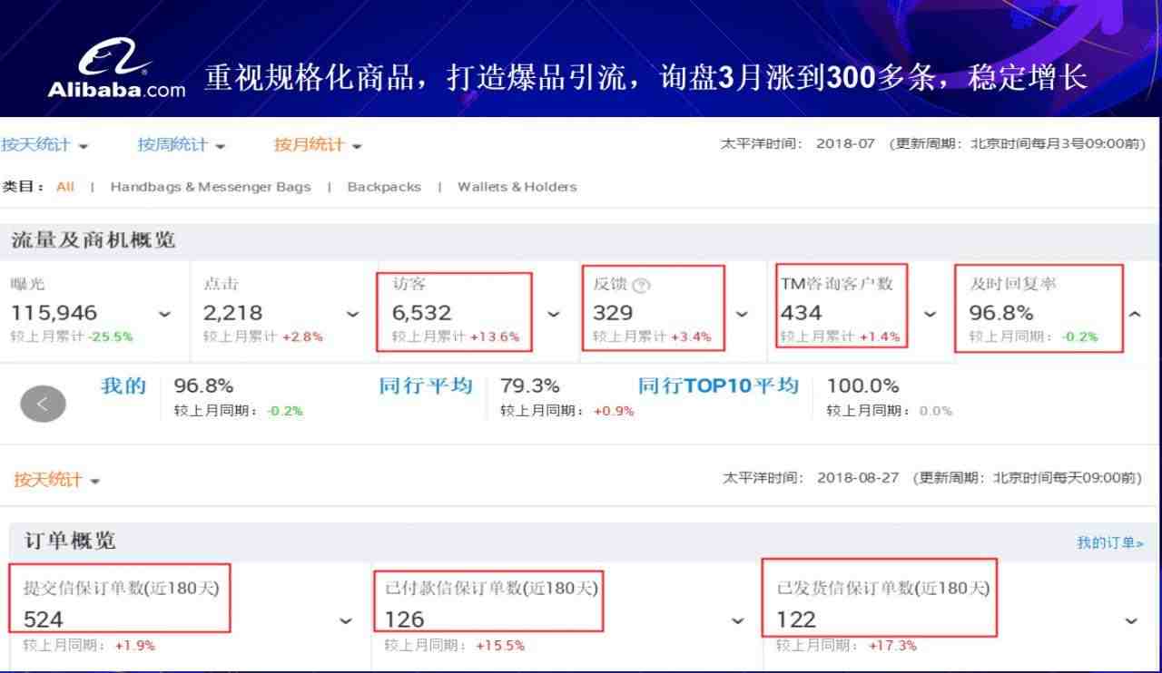Image resolution: width=1162 pixels, height=673 pixels.
Task: Collapse the 及时回复率 details chevron
Action: pyautogui.click(x=1135, y=314)
